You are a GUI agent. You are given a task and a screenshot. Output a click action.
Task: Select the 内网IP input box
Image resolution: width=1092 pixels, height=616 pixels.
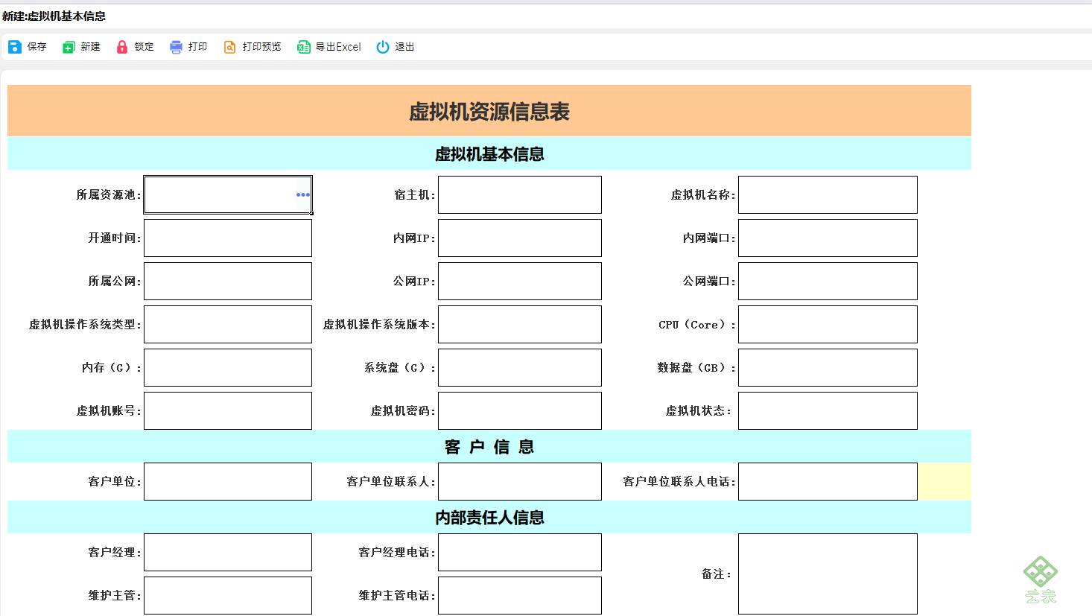(520, 238)
